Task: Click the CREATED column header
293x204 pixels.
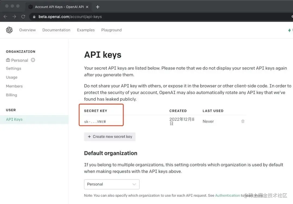Action: click(178, 111)
